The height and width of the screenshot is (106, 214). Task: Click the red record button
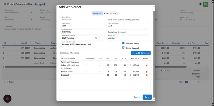[7, 99]
